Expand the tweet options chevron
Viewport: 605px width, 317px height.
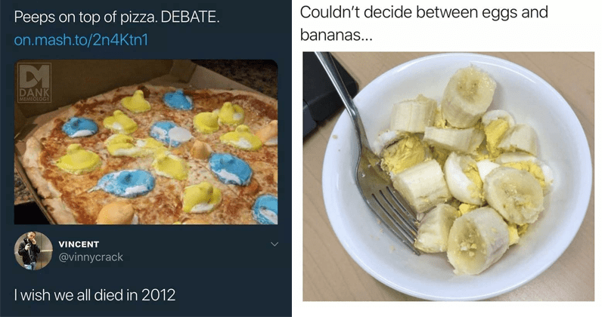click(x=275, y=245)
